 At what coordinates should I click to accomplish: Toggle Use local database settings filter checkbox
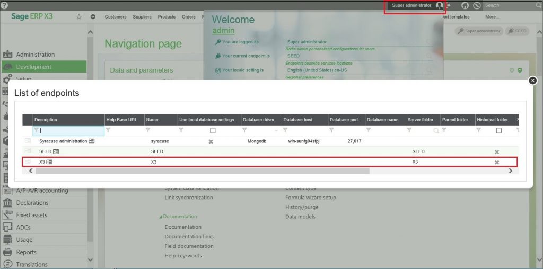pyautogui.click(x=213, y=130)
